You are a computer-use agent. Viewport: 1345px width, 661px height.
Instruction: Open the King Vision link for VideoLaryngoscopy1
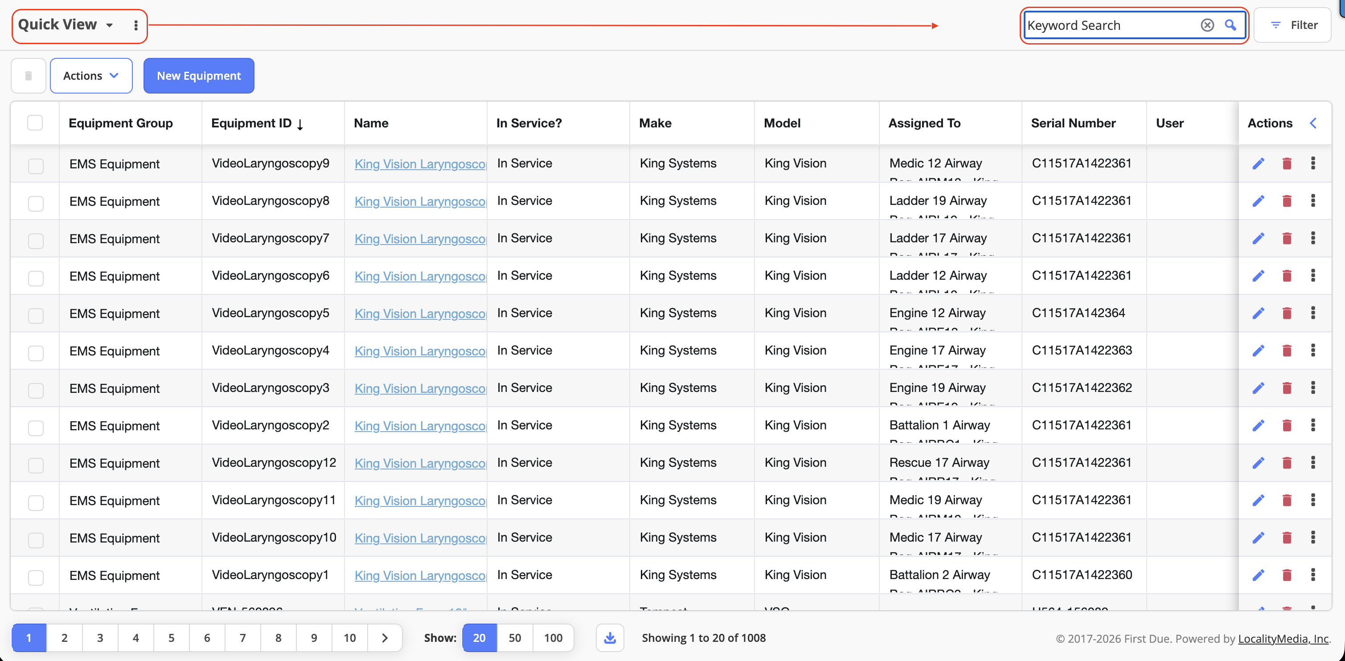420,575
